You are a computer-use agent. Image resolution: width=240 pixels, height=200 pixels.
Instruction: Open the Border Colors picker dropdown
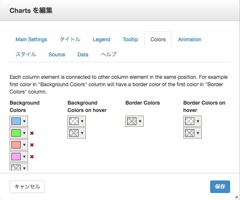click(140, 121)
